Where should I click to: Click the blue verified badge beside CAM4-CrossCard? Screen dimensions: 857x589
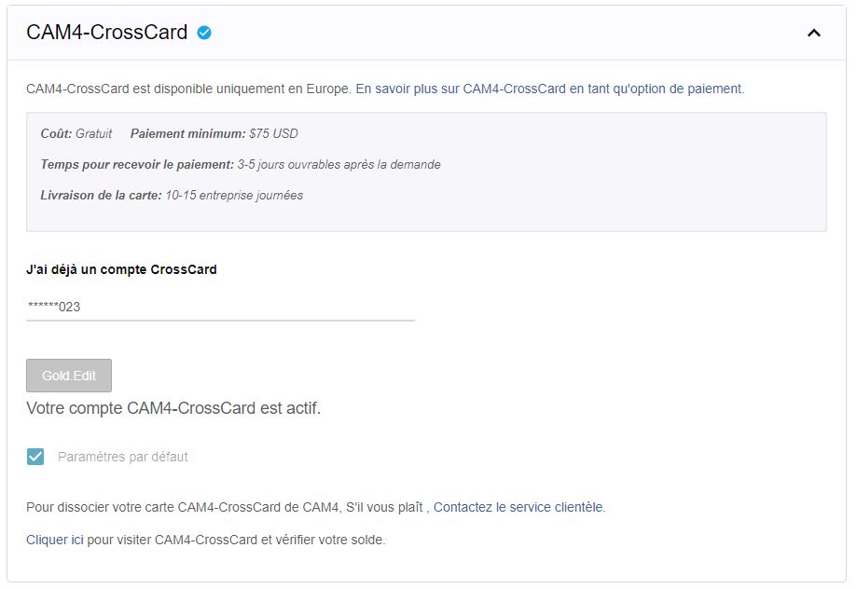[204, 33]
